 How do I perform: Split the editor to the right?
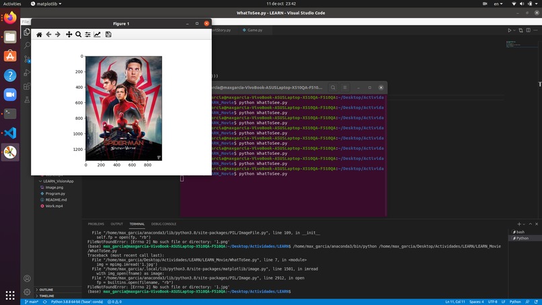tap(528, 30)
